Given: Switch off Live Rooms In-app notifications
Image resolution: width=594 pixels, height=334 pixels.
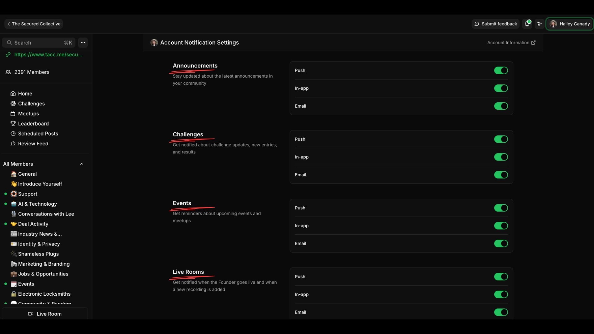Looking at the screenshot, I should click(501, 294).
